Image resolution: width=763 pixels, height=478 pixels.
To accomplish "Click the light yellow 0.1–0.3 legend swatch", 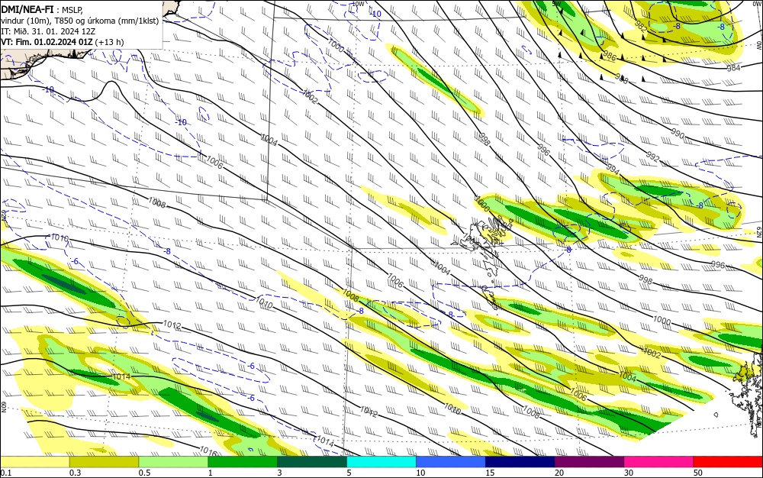I will [34, 462].
